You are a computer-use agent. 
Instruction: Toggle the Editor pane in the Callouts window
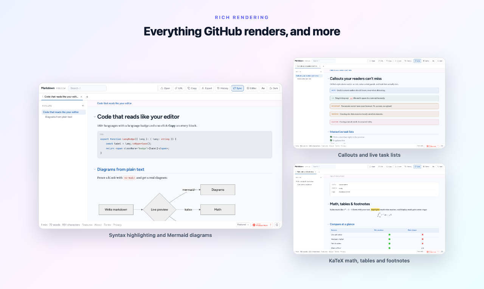[x=426, y=60]
